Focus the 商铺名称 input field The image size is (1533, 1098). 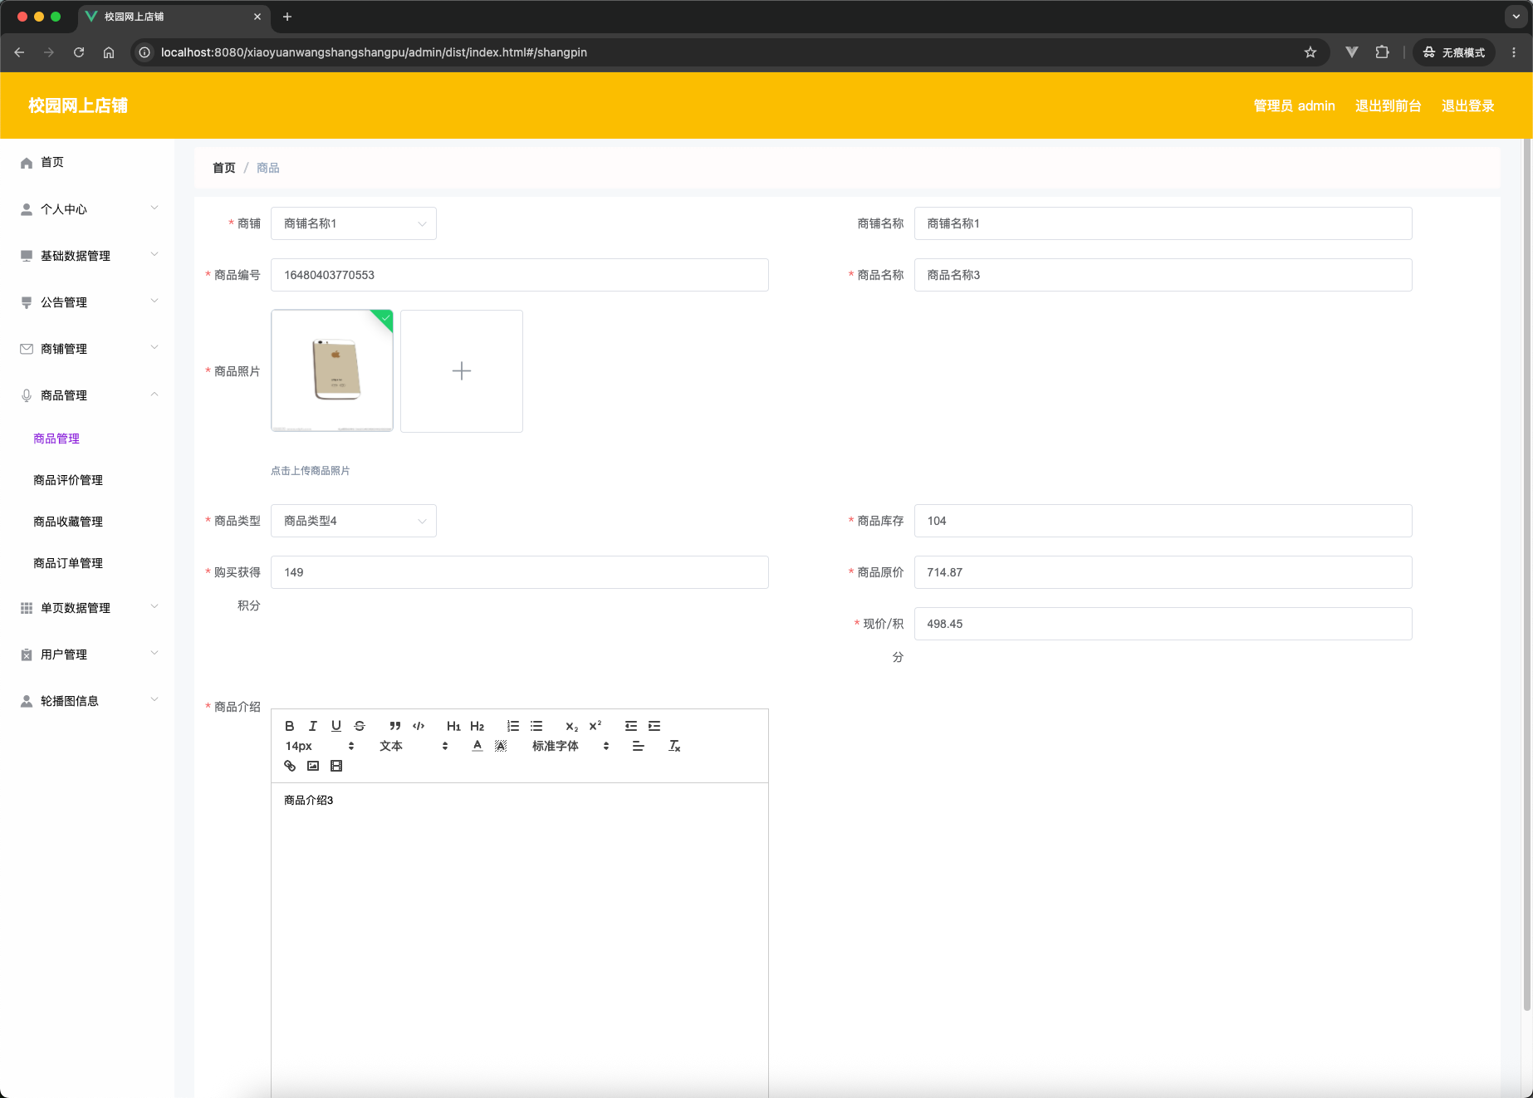click(x=1163, y=223)
